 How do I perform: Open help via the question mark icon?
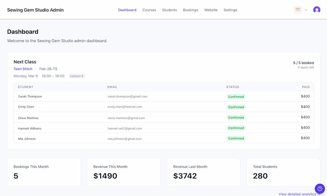pyautogui.click(x=319, y=188)
